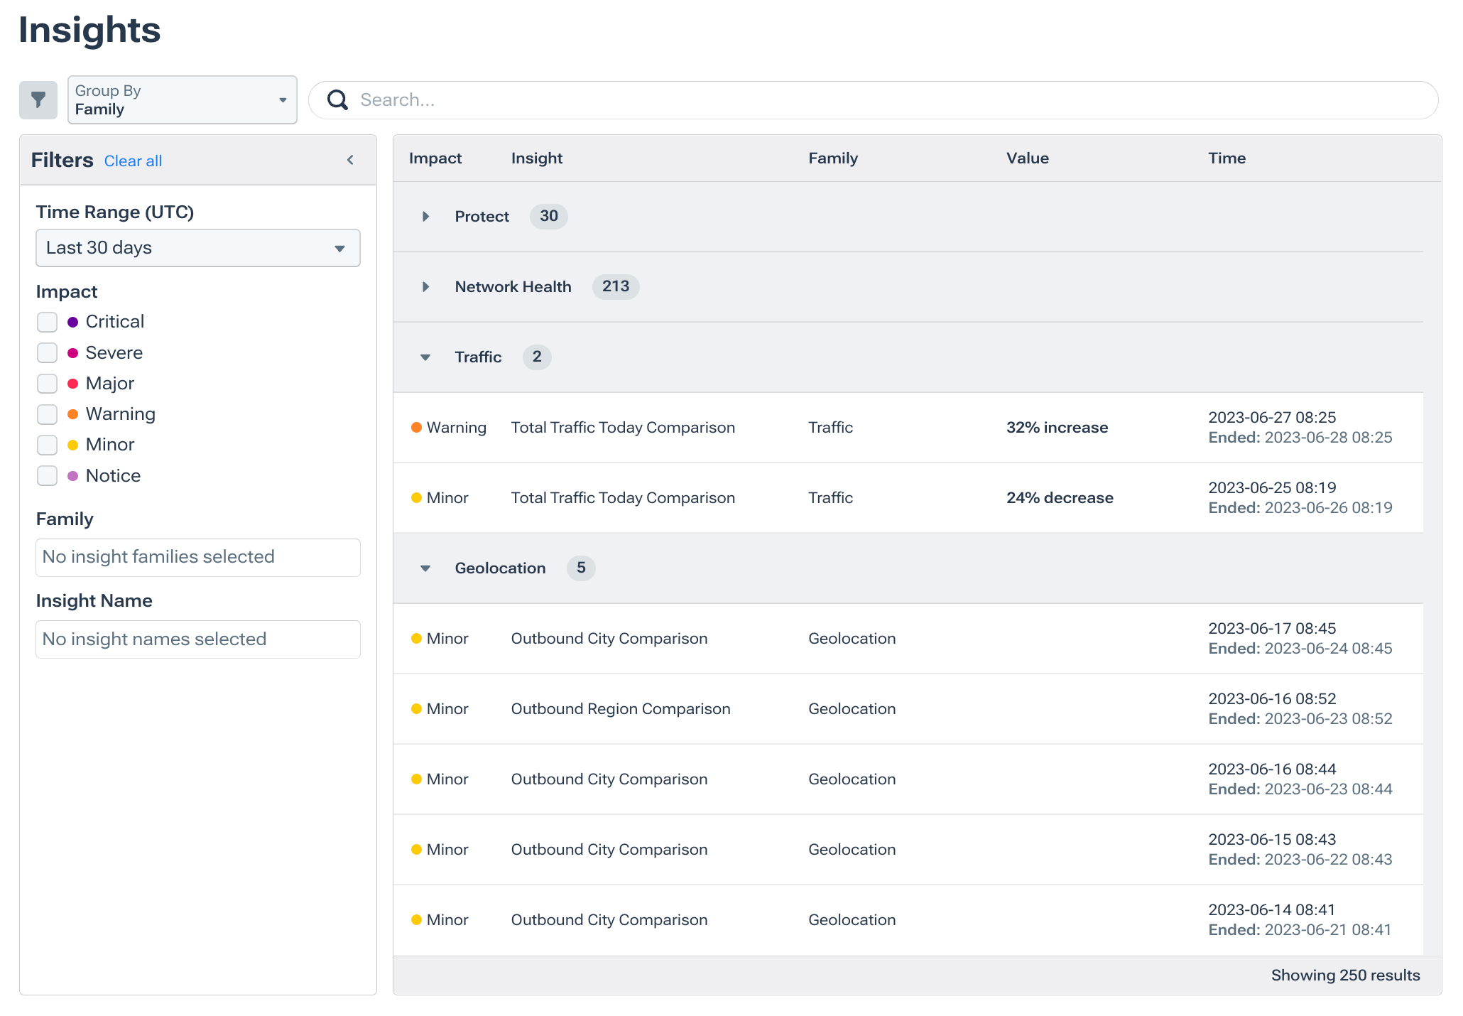Open the Time Range dropdown showing Last 30 days
Viewport: 1463px width, 1016px height.
click(x=197, y=248)
